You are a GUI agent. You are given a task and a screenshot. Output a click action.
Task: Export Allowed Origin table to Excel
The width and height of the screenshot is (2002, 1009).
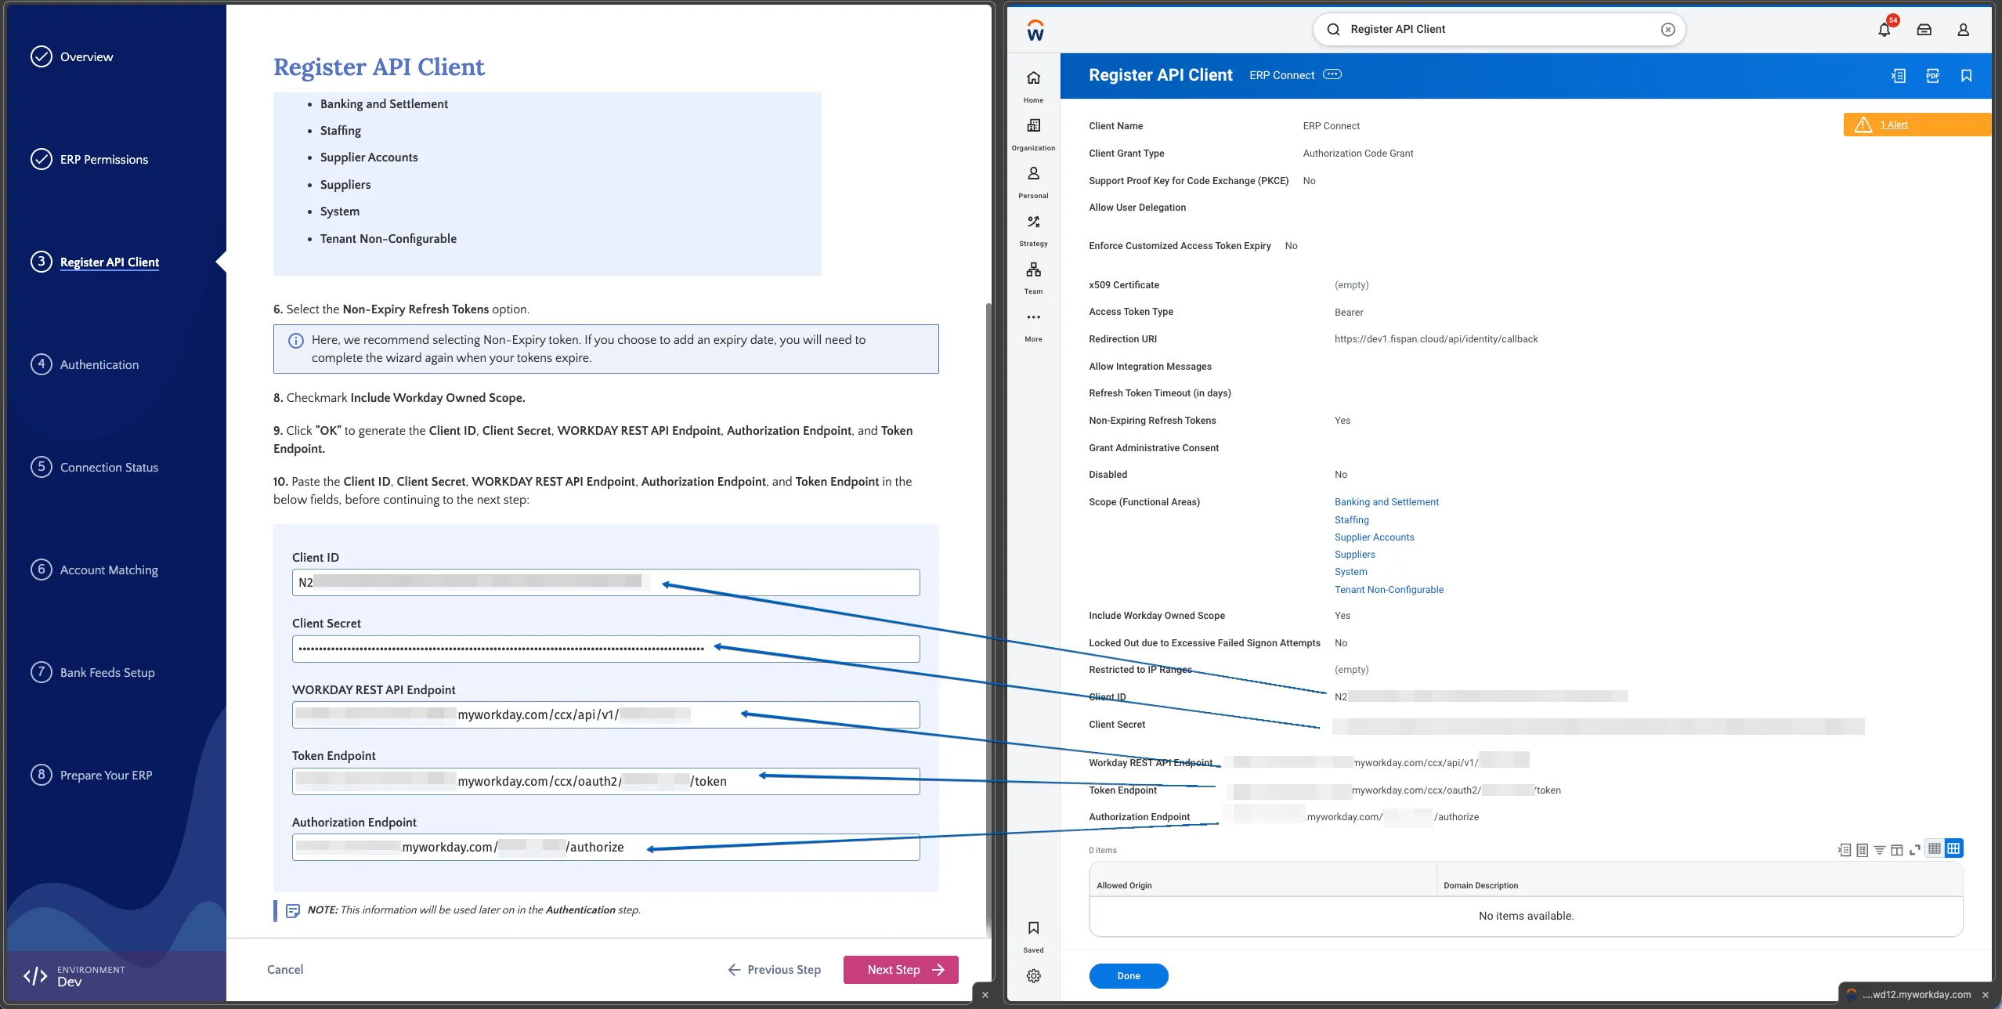(x=1845, y=850)
